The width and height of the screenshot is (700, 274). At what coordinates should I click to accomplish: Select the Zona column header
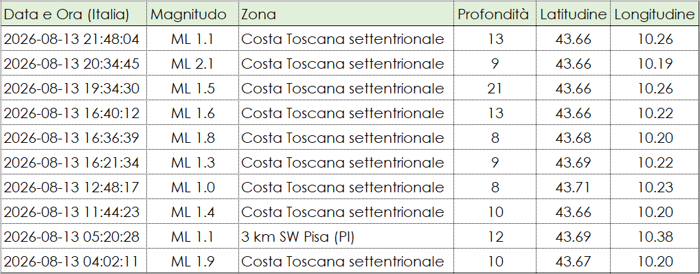coord(346,14)
